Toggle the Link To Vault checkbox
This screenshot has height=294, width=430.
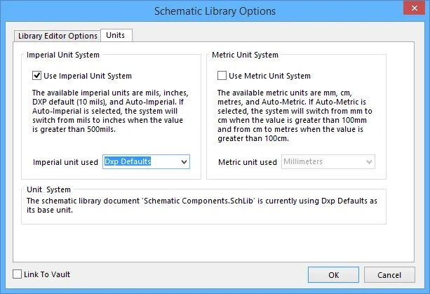(x=18, y=274)
